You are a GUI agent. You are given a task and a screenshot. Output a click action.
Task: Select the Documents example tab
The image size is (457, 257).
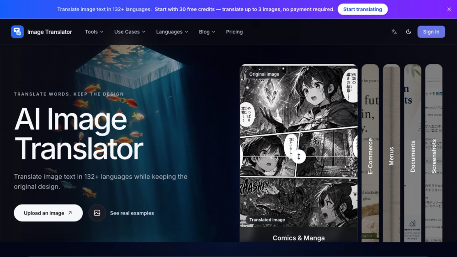pos(413,153)
